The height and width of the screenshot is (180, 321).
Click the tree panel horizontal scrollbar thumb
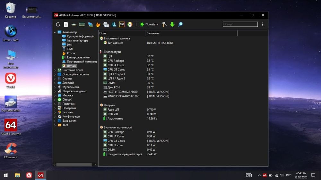tap(74, 165)
